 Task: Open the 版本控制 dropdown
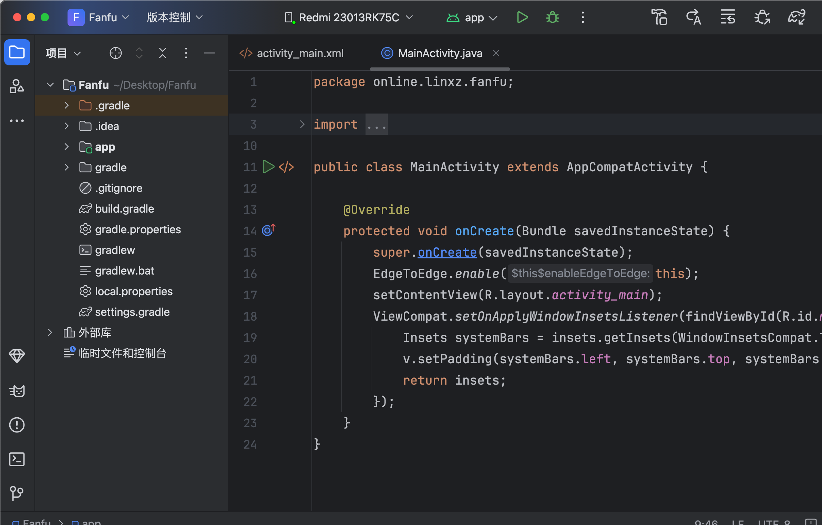point(175,17)
